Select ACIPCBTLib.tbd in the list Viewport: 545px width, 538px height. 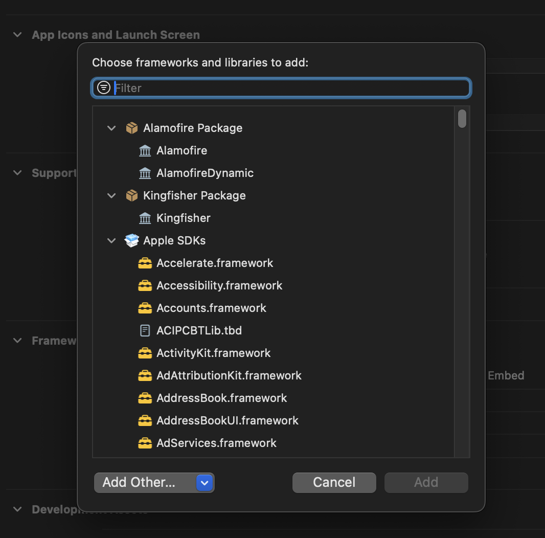coord(273,330)
